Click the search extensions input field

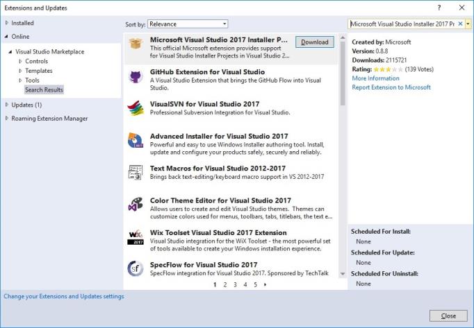pos(406,24)
